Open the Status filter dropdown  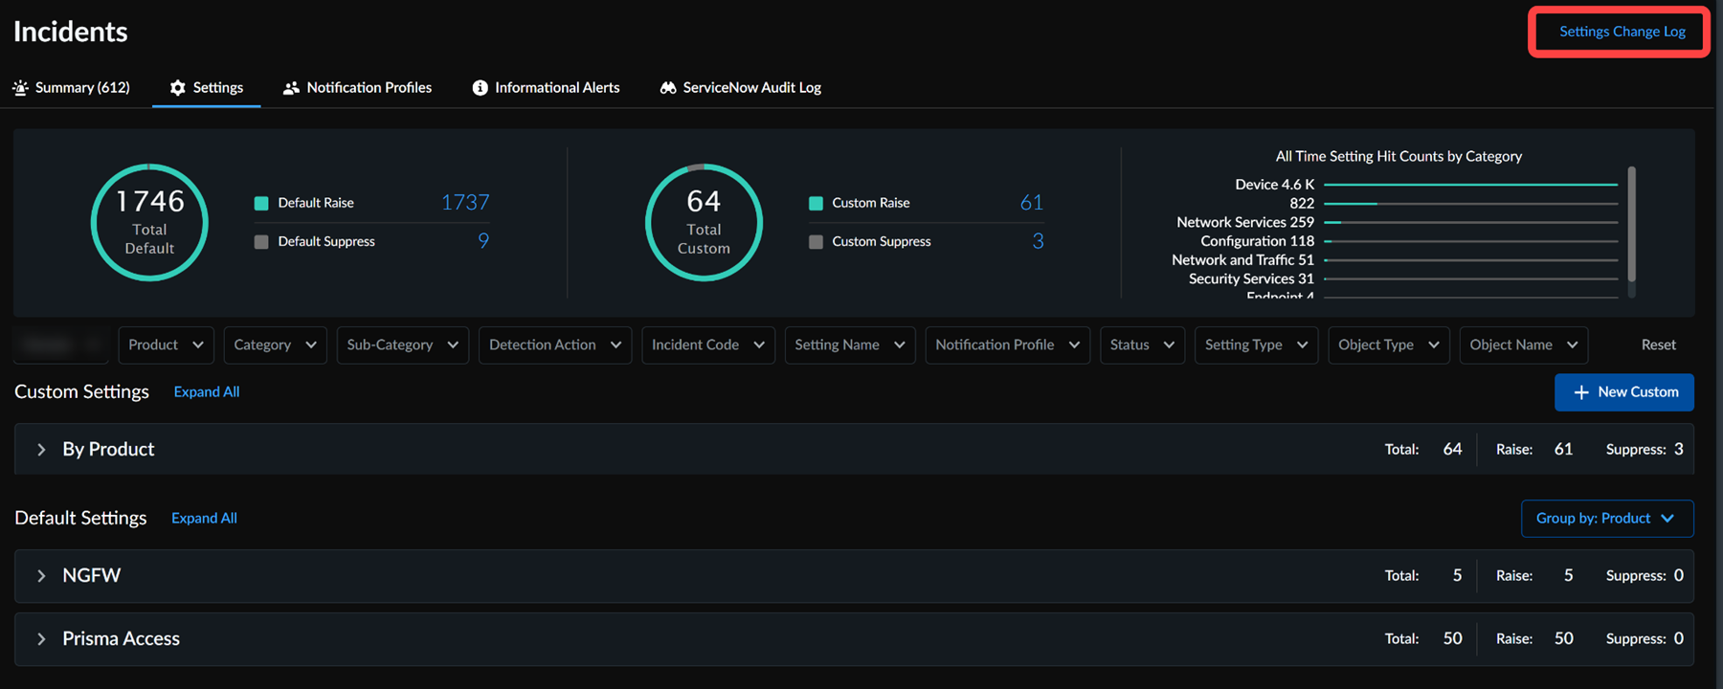click(1142, 344)
